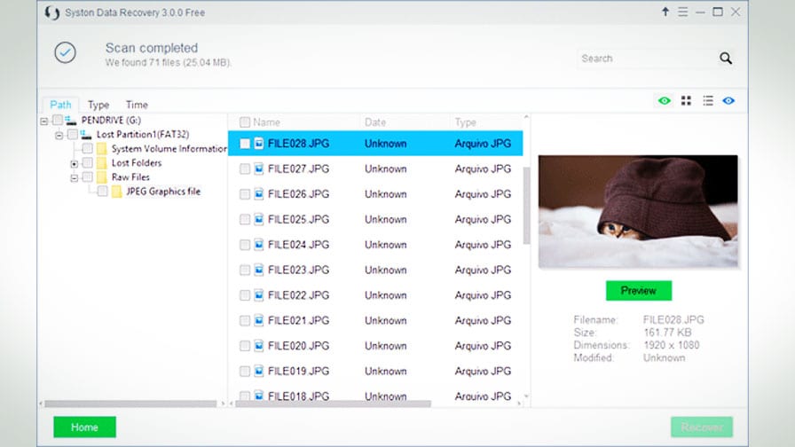Check the FILE028.JPG checkbox
Screen dimensions: 795x447
pyautogui.click(x=244, y=144)
